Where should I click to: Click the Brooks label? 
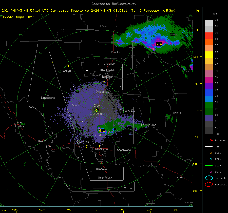(x=180, y=177)
